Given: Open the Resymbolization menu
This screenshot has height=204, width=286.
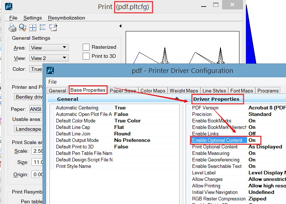Looking at the screenshot, I should tap(66, 18).
